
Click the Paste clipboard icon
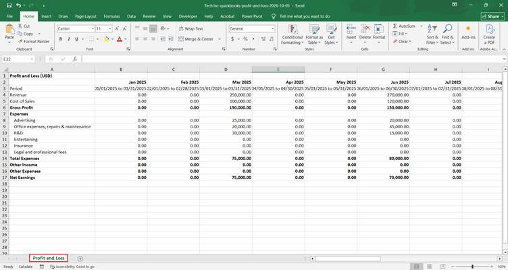9,30
